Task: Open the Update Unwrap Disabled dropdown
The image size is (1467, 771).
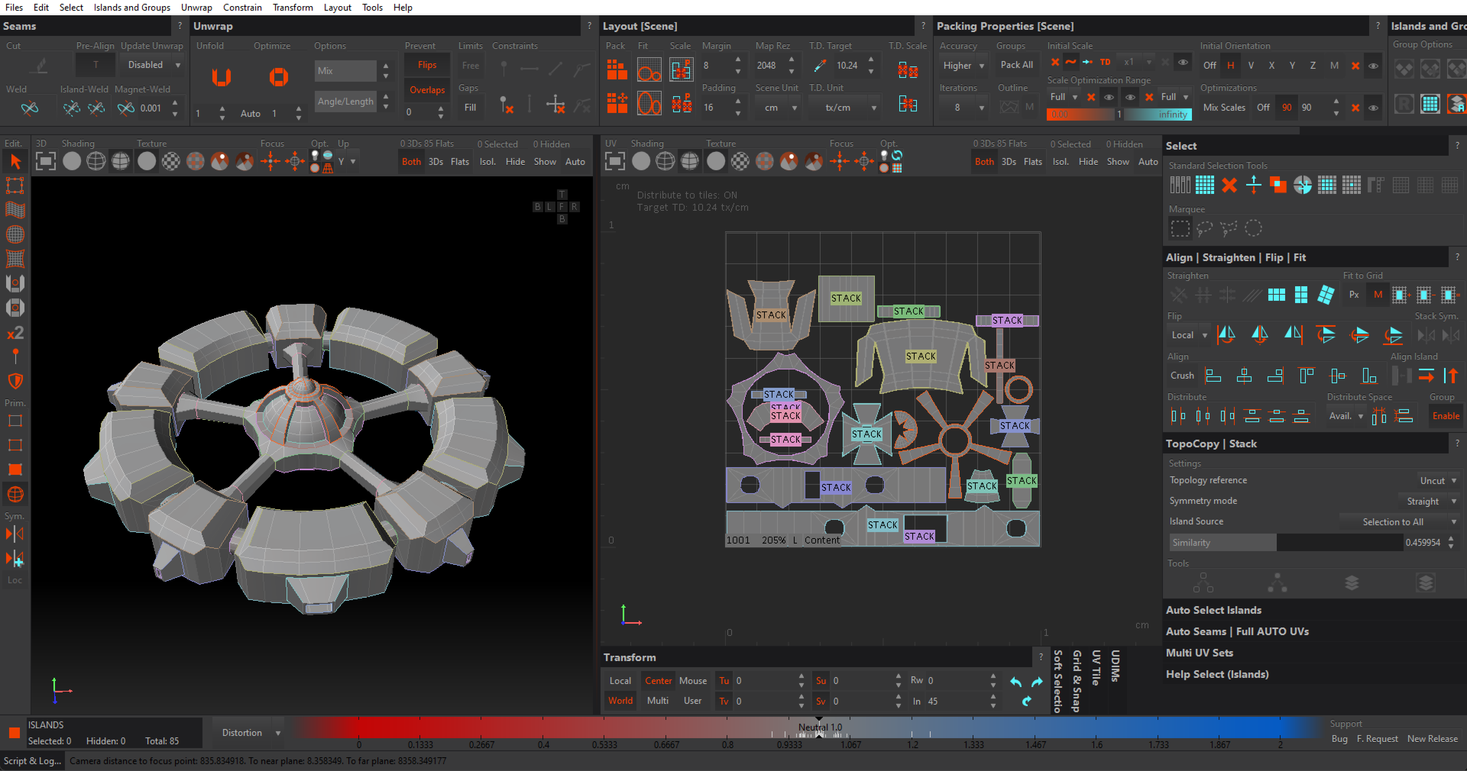Action: tap(153, 65)
